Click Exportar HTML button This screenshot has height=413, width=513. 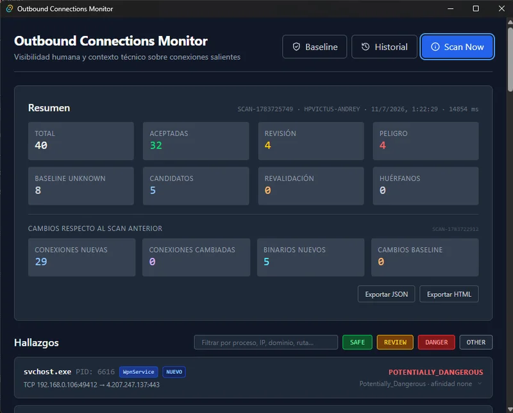tap(449, 294)
